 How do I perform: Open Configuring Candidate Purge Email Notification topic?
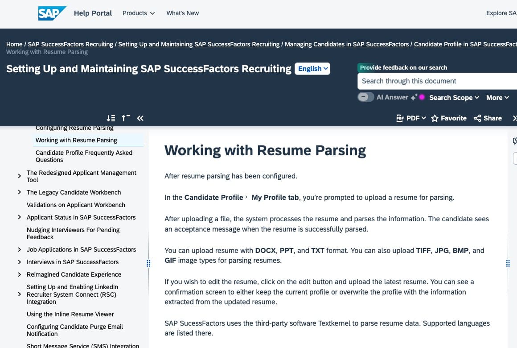(74, 330)
